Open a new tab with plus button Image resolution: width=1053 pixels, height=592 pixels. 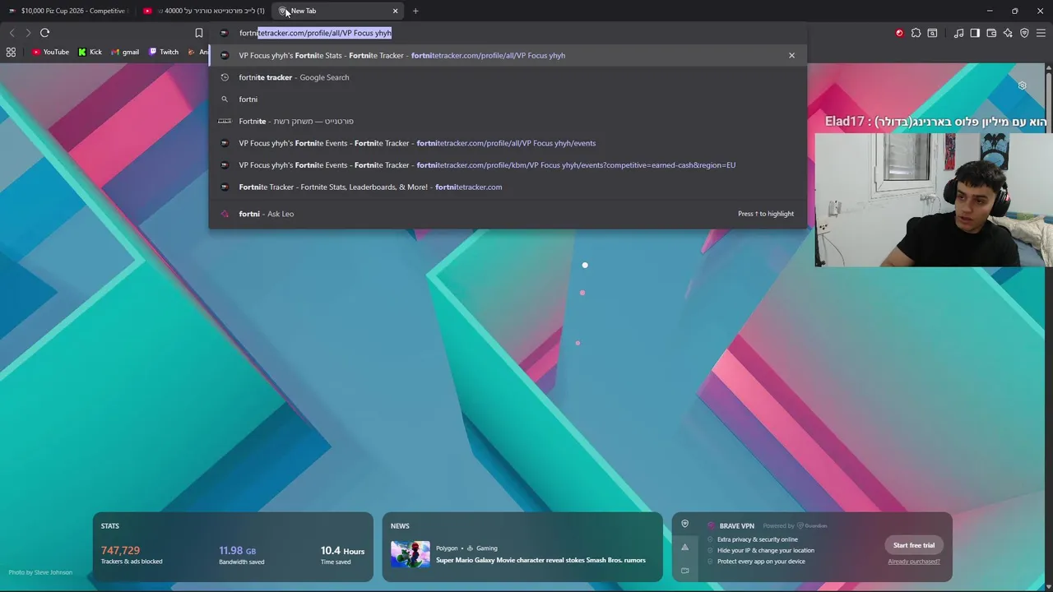[x=415, y=11]
